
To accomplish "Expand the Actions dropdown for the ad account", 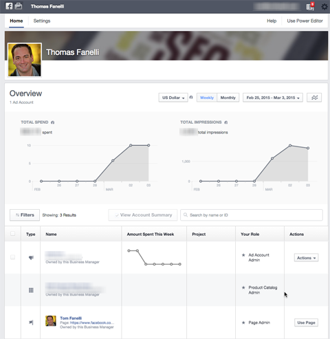I will [x=306, y=258].
